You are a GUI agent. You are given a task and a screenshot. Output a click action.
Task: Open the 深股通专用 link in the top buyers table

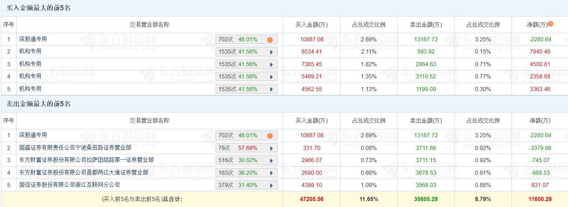[33, 39]
